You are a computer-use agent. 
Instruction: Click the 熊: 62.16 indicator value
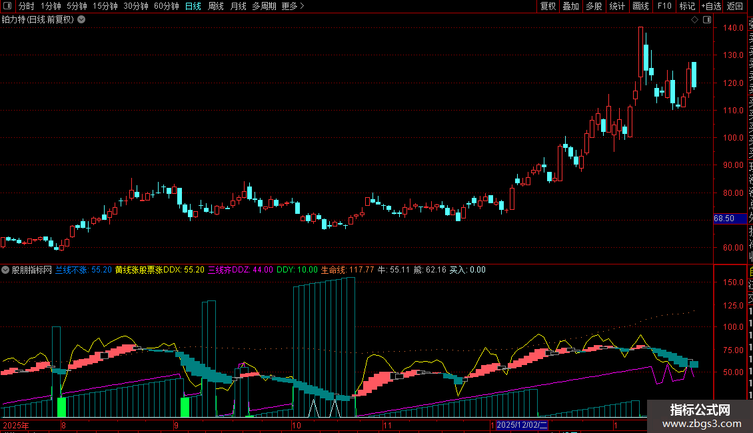tap(430, 270)
